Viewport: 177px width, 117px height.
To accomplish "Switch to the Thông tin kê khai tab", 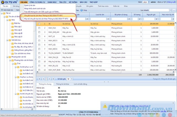I will [x=63, y=84].
